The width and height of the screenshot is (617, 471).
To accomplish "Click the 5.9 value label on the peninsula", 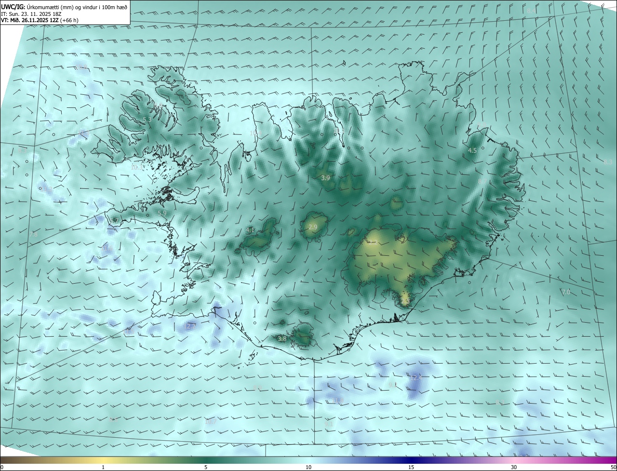I will (162, 213).
